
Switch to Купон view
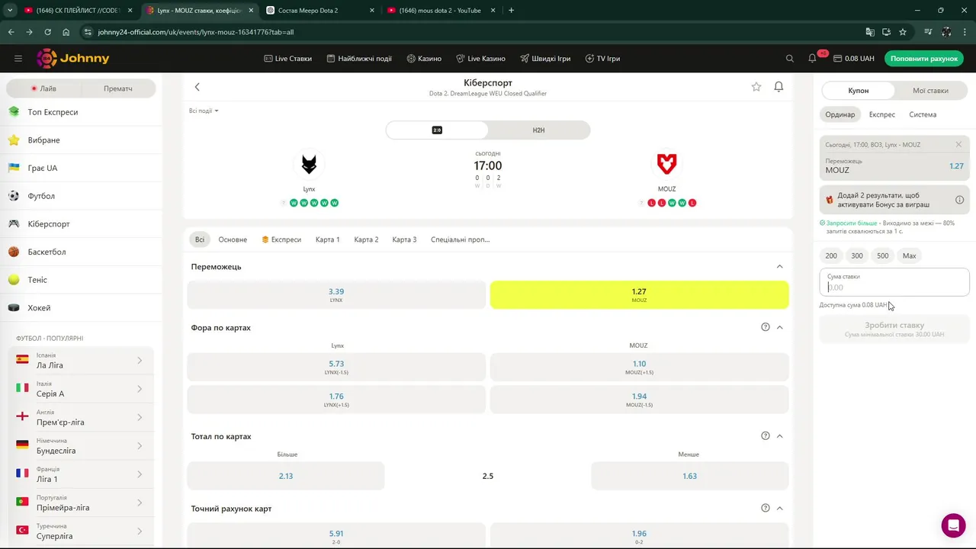[858, 90]
